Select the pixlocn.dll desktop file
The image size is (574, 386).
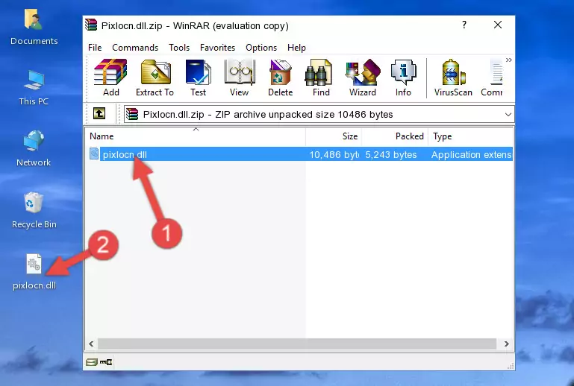[x=34, y=272]
